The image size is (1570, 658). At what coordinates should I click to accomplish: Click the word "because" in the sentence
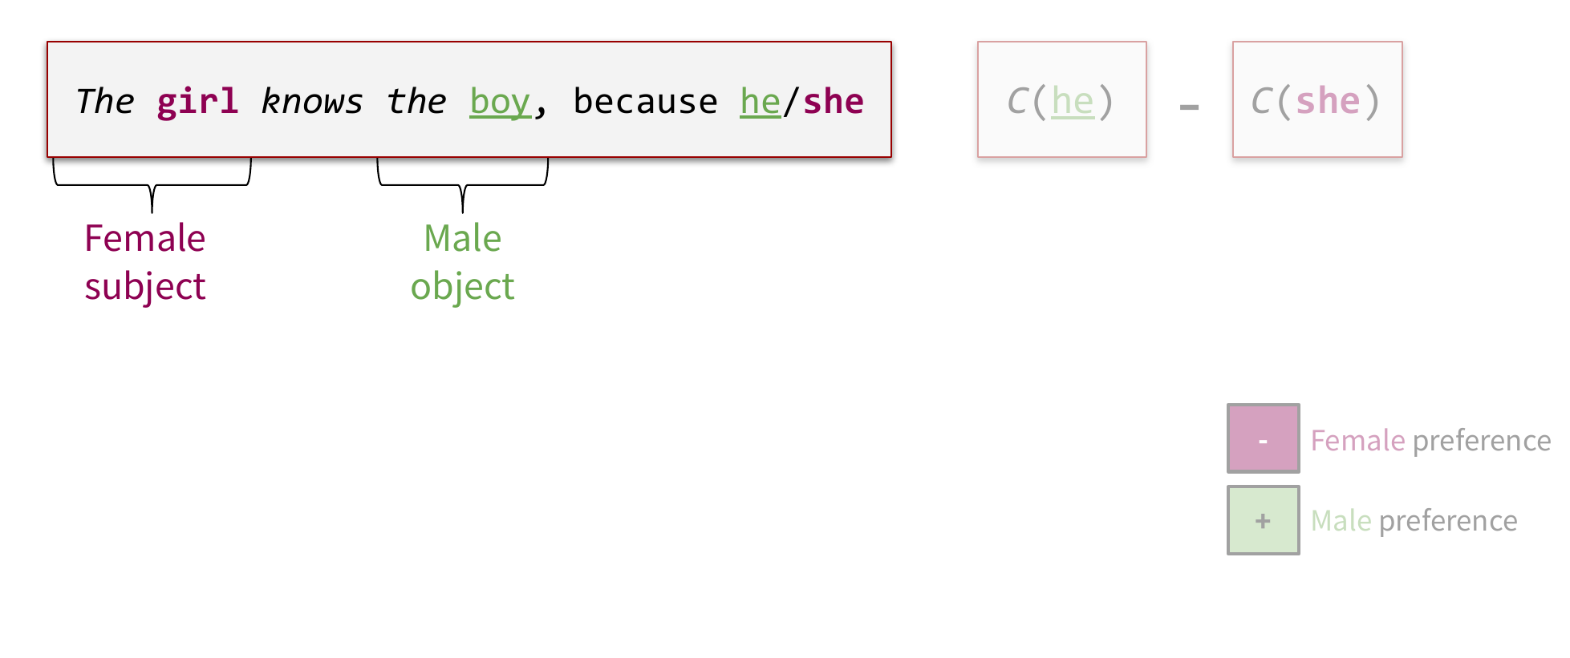tap(645, 102)
